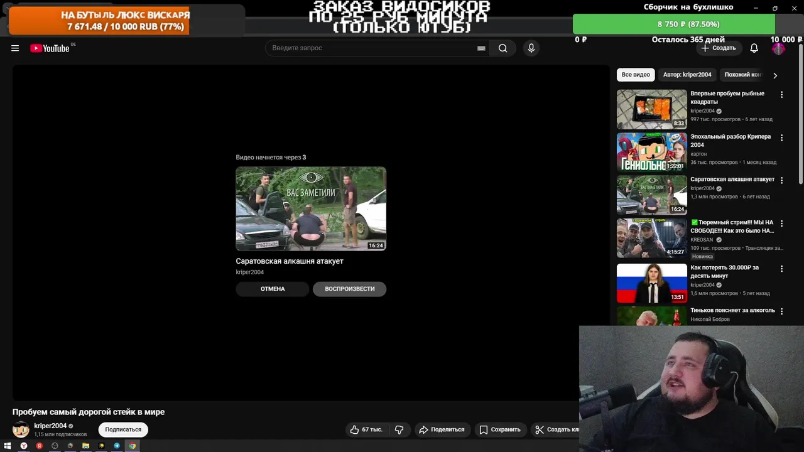Open Впервые пробуем рыбные квадраты thumbnail
This screenshot has height=452, width=804.
[x=652, y=109]
